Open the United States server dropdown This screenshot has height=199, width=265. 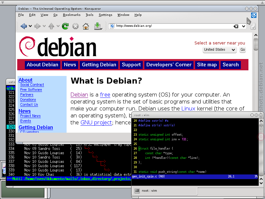(x=220, y=49)
